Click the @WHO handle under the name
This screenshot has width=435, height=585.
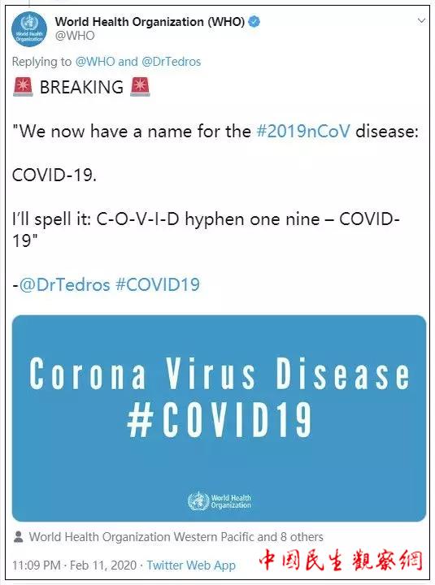pyautogui.click(x=75, y=36)
